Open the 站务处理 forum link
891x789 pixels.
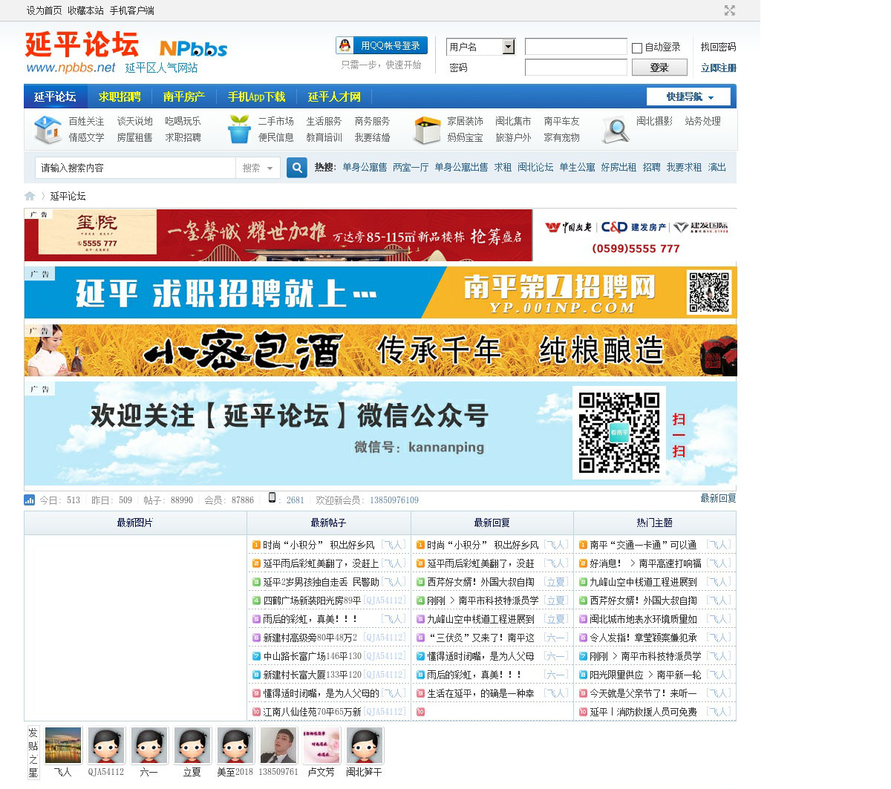click(702, 121)
